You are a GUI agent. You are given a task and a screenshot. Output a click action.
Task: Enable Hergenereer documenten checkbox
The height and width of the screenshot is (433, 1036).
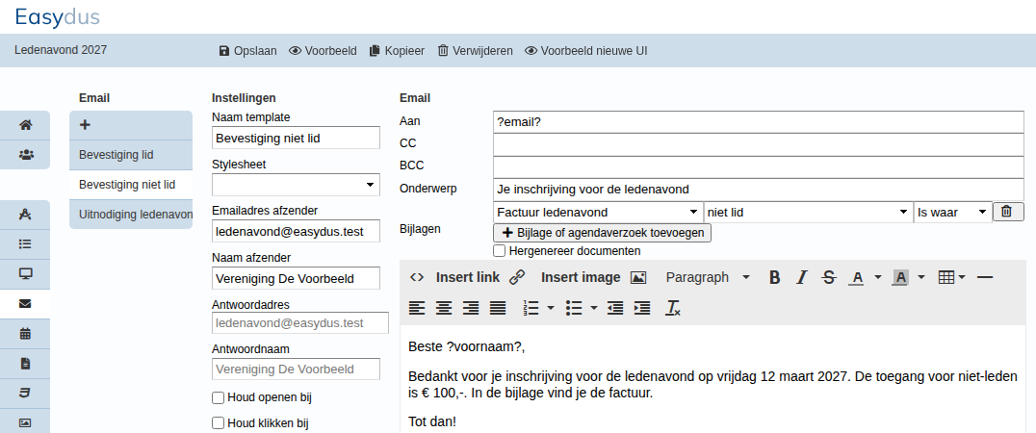point(500,251)
